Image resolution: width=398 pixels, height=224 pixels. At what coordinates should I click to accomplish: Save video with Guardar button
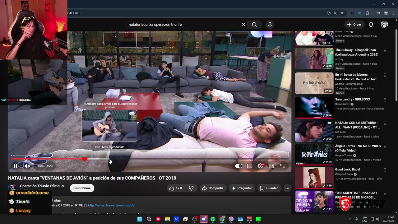[269, 188]
